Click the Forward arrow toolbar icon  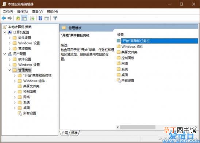click(10, 18)
